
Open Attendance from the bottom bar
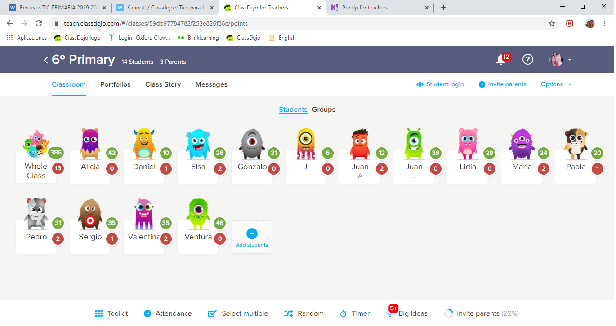click(x=168, y=313)
